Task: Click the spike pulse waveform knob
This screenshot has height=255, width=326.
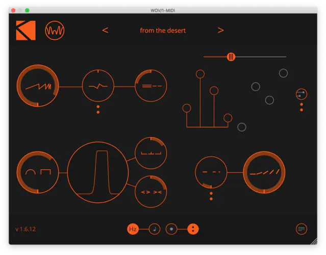Action: click(98, 86)
